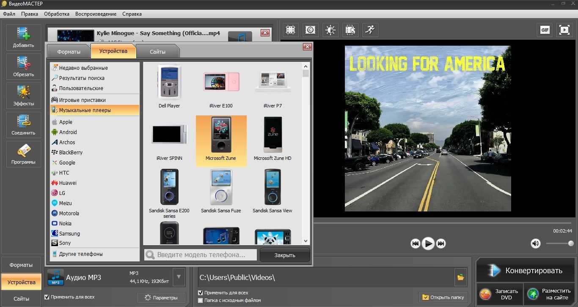Close the device selection popup
The height and width of the screenshot is (307, 578).
(x=307, y=47)
